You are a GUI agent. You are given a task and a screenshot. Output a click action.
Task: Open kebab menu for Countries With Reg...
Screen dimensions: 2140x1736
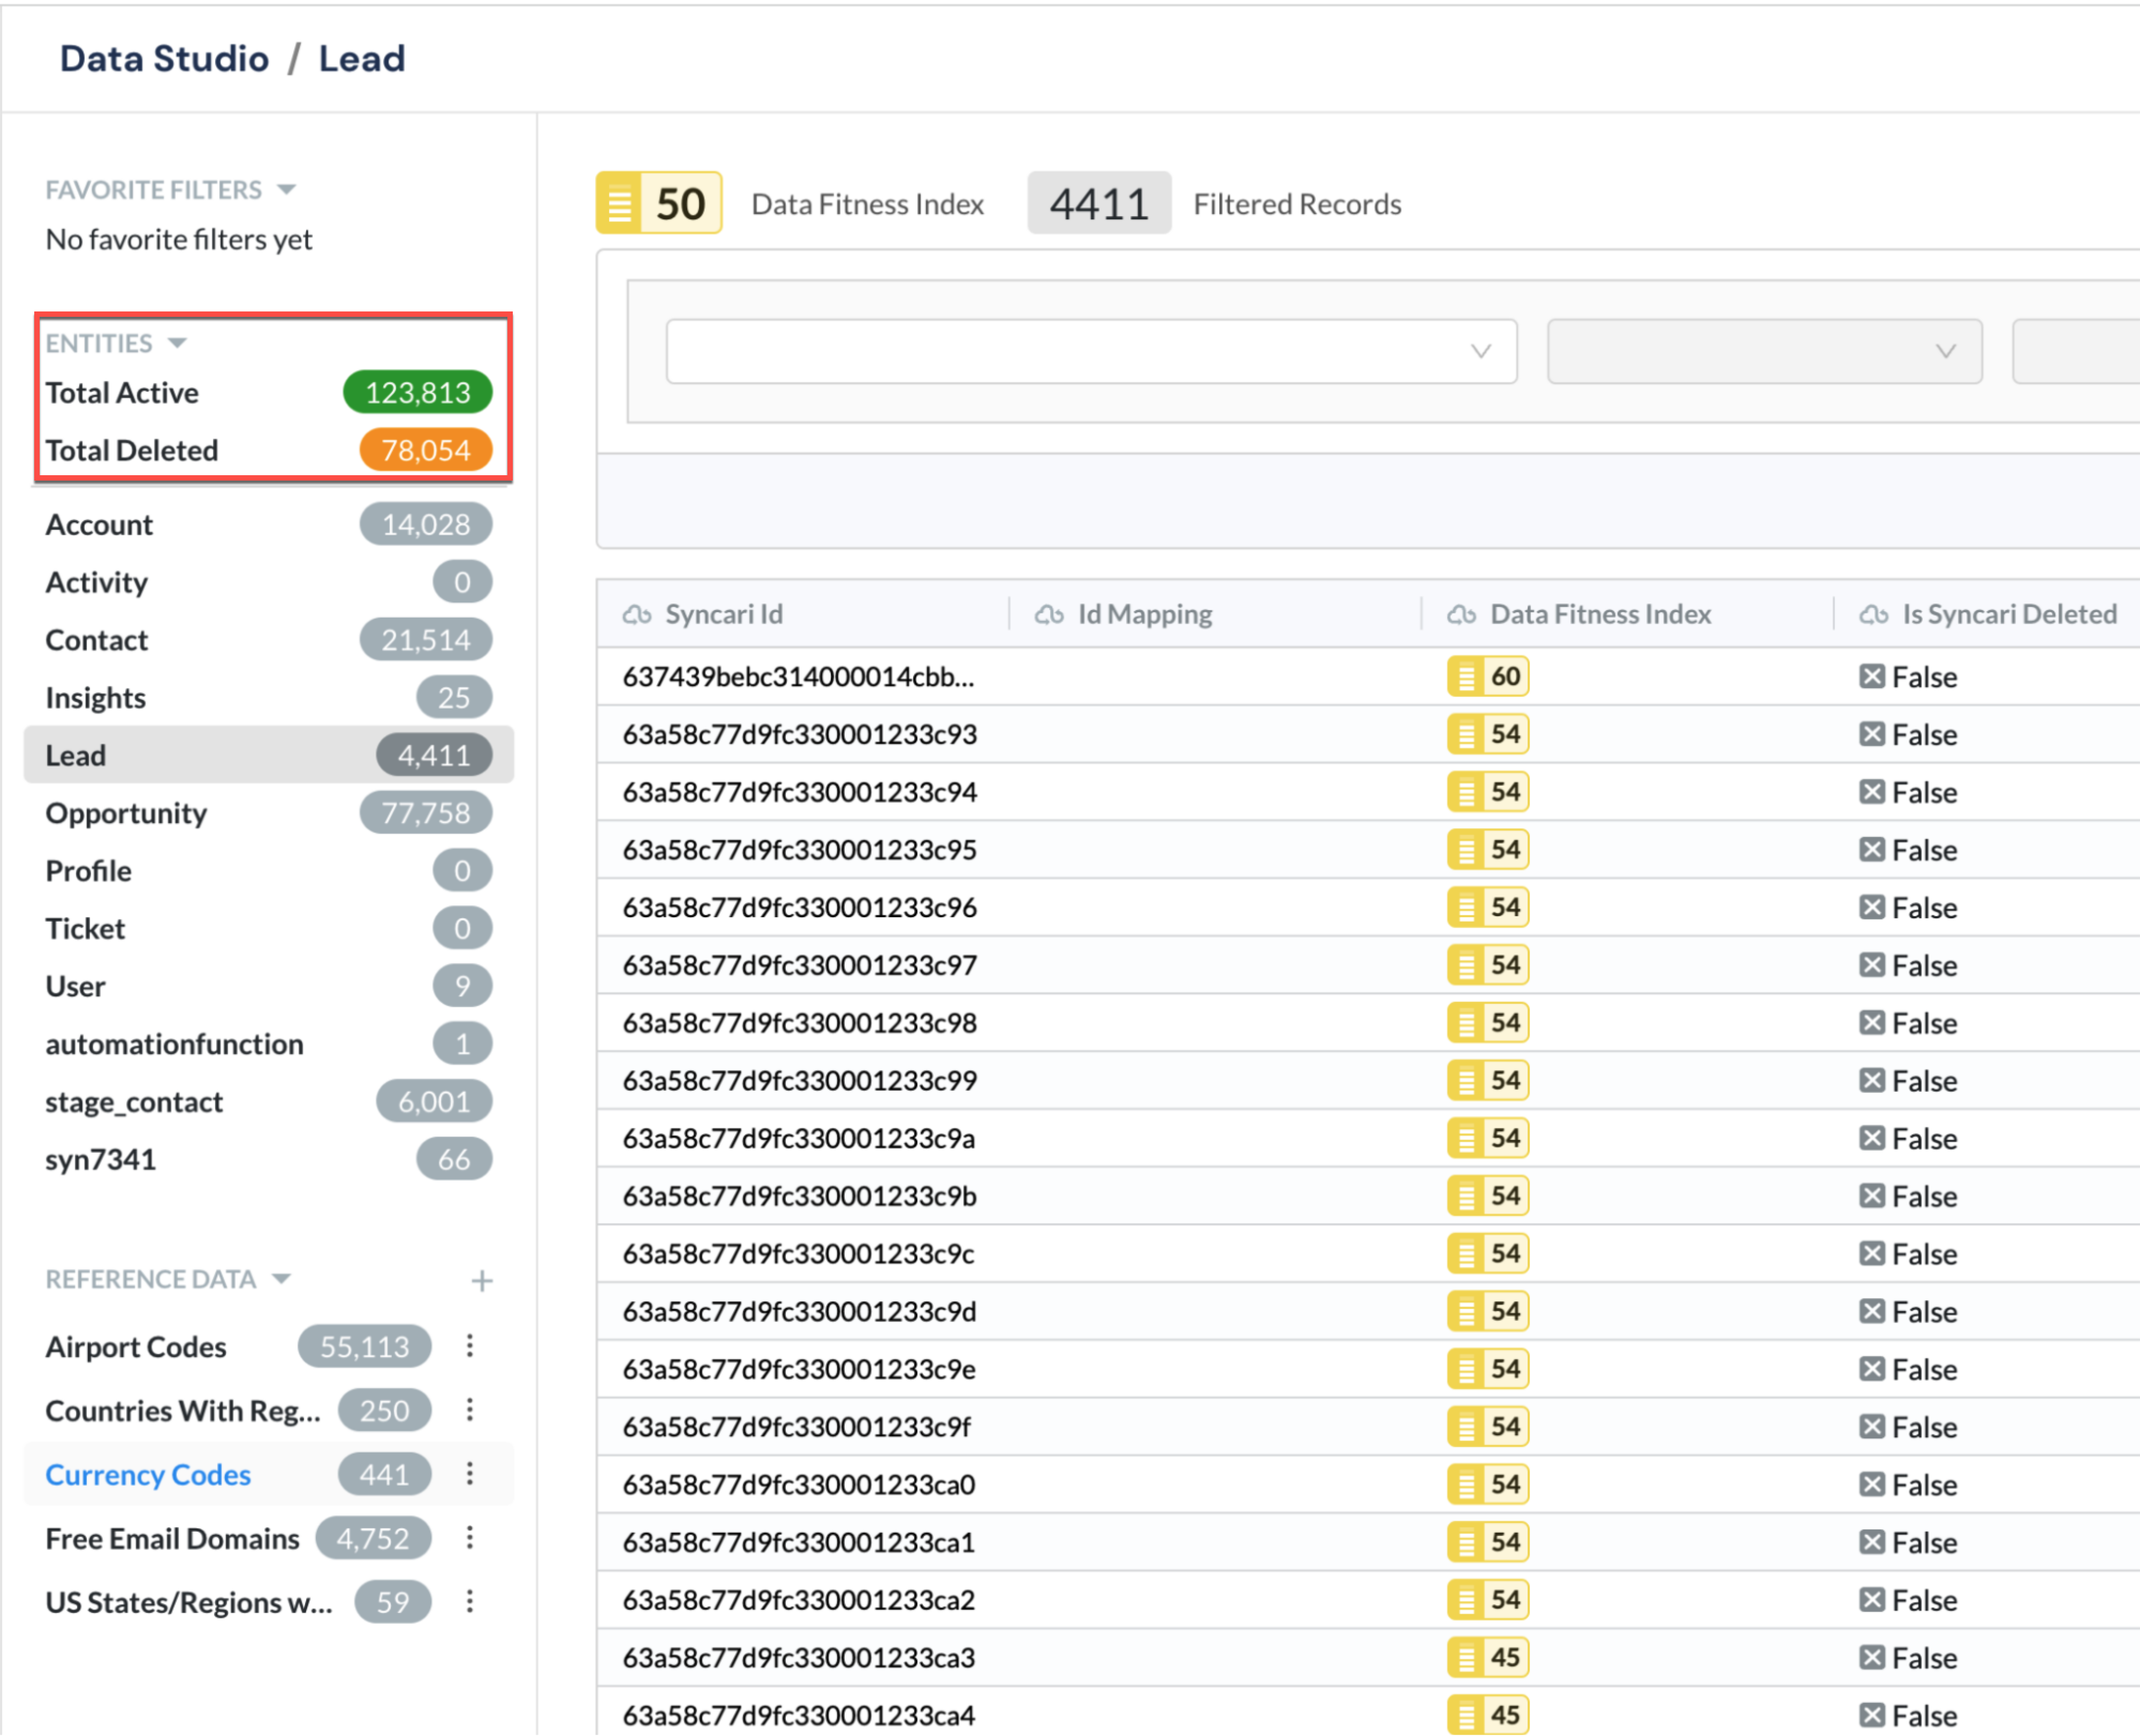(x=469, y=1410)
